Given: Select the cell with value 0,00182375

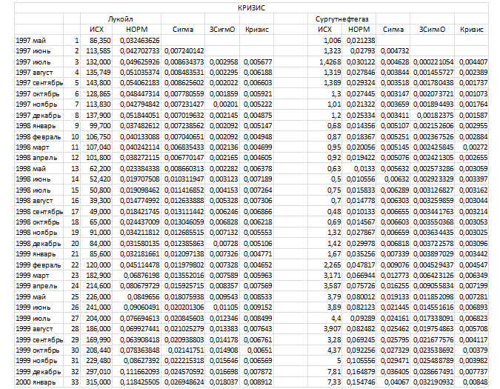Looking at the screenshot, I should pos(432,115).
